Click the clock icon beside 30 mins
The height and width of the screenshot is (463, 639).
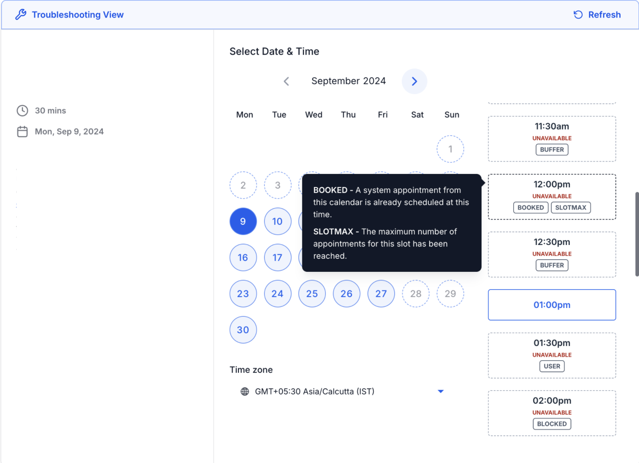point(22,110)
